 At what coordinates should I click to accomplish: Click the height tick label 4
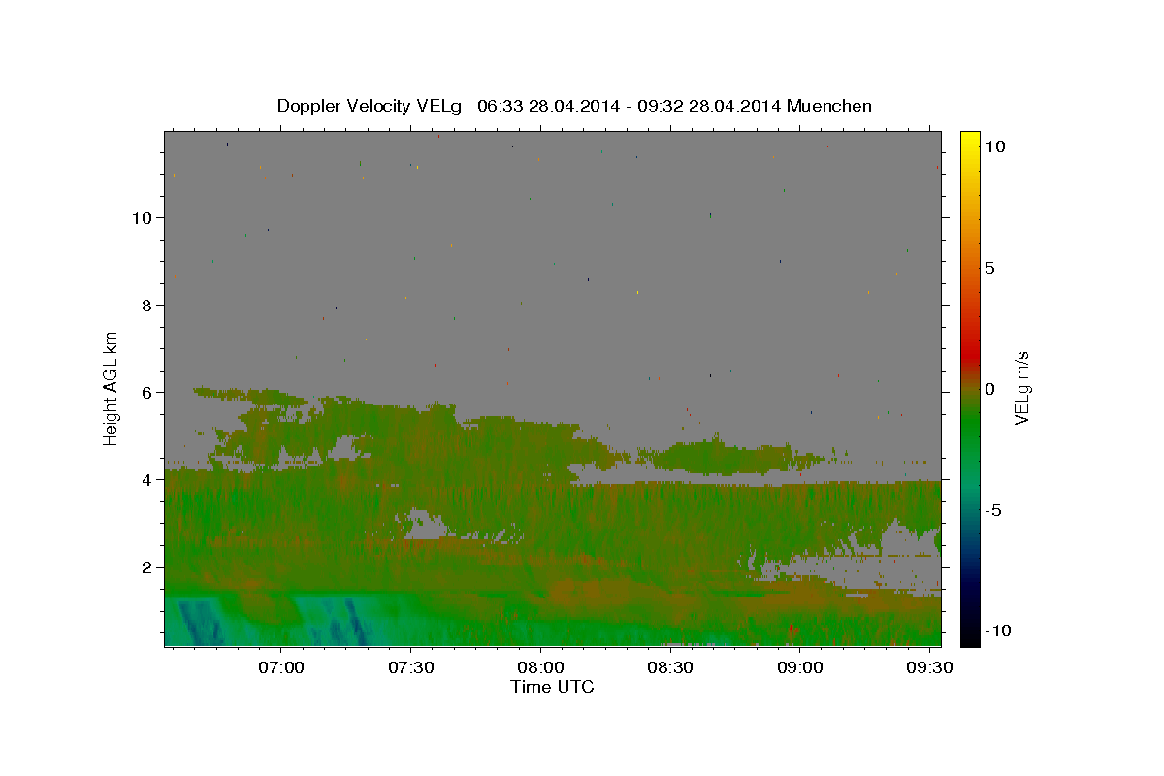tap(145, 479)
